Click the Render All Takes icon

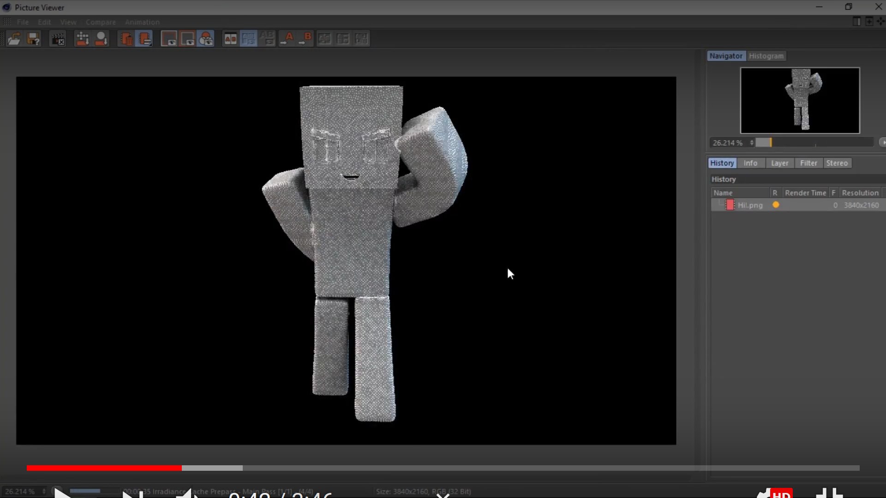pos(83,39)
